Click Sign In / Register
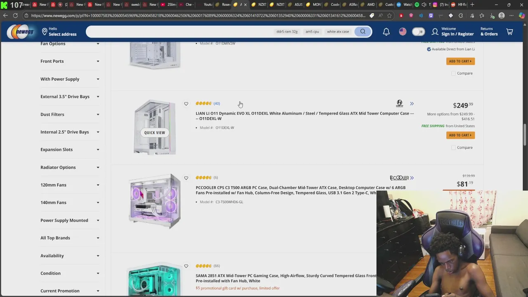 click(453, 32)
